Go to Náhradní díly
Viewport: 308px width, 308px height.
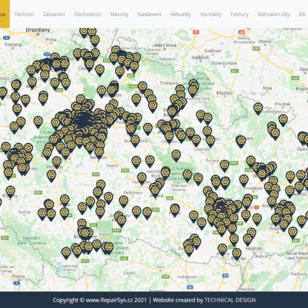click(x=274, y=14)
